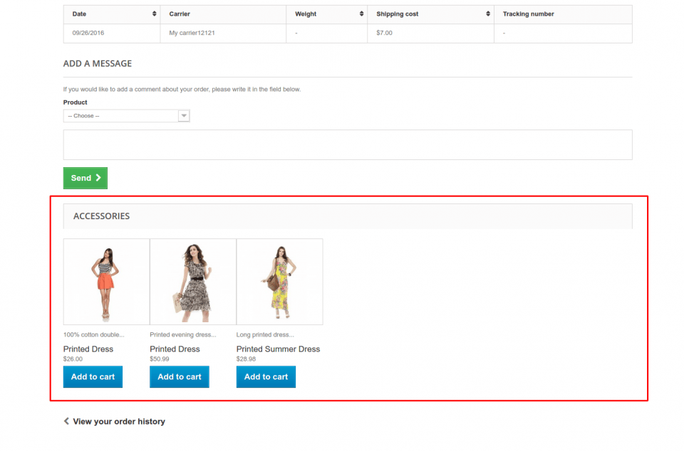Add the Printed Summer Dress to cart
This screenshot has width=684, height=451.
[x=266, y=377]
